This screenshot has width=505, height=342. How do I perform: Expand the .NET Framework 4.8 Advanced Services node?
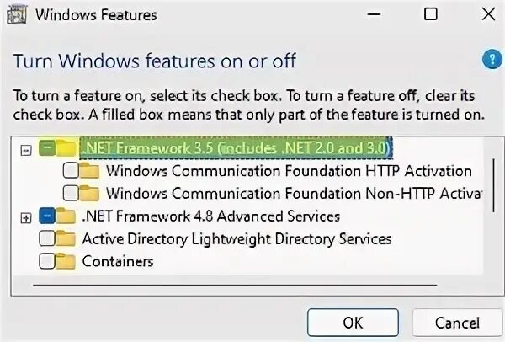(x=25, y=217)
